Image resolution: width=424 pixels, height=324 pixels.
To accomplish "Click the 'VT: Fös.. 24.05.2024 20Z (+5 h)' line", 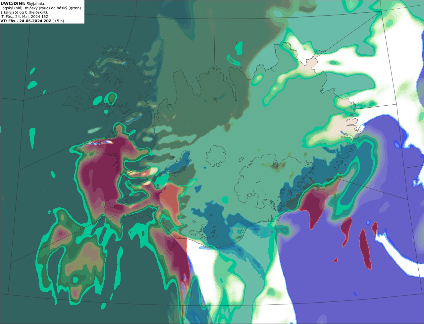I will tap(32, 21).
